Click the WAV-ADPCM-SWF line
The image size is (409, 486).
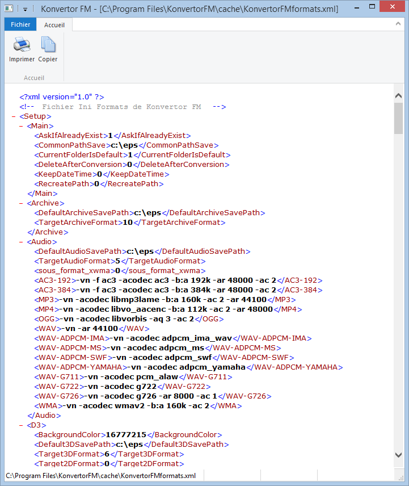[x=164, y=357]
